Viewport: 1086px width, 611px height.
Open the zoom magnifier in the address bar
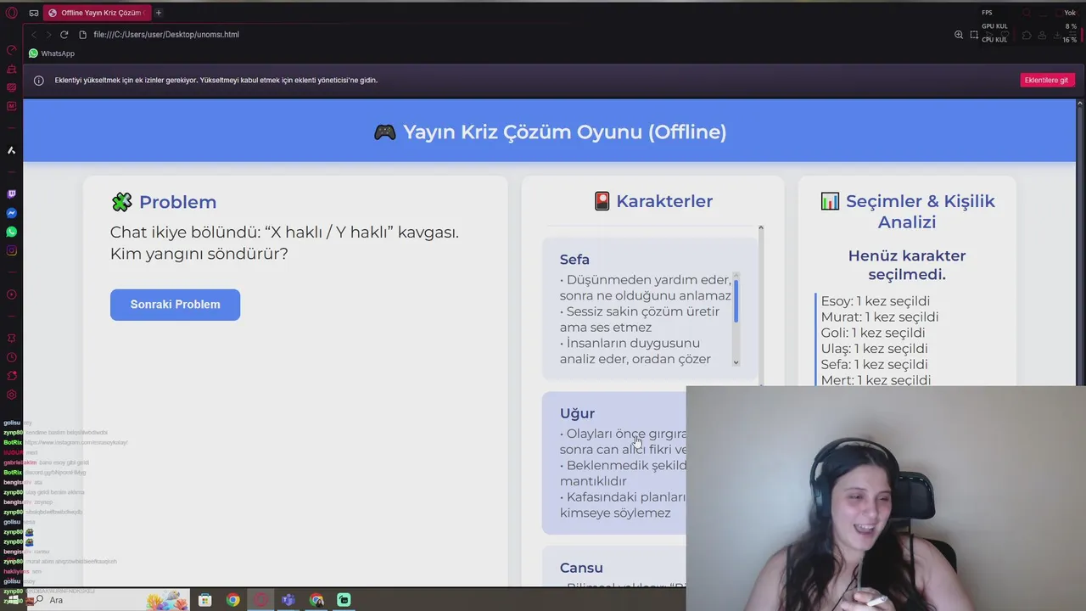point(959,35)
